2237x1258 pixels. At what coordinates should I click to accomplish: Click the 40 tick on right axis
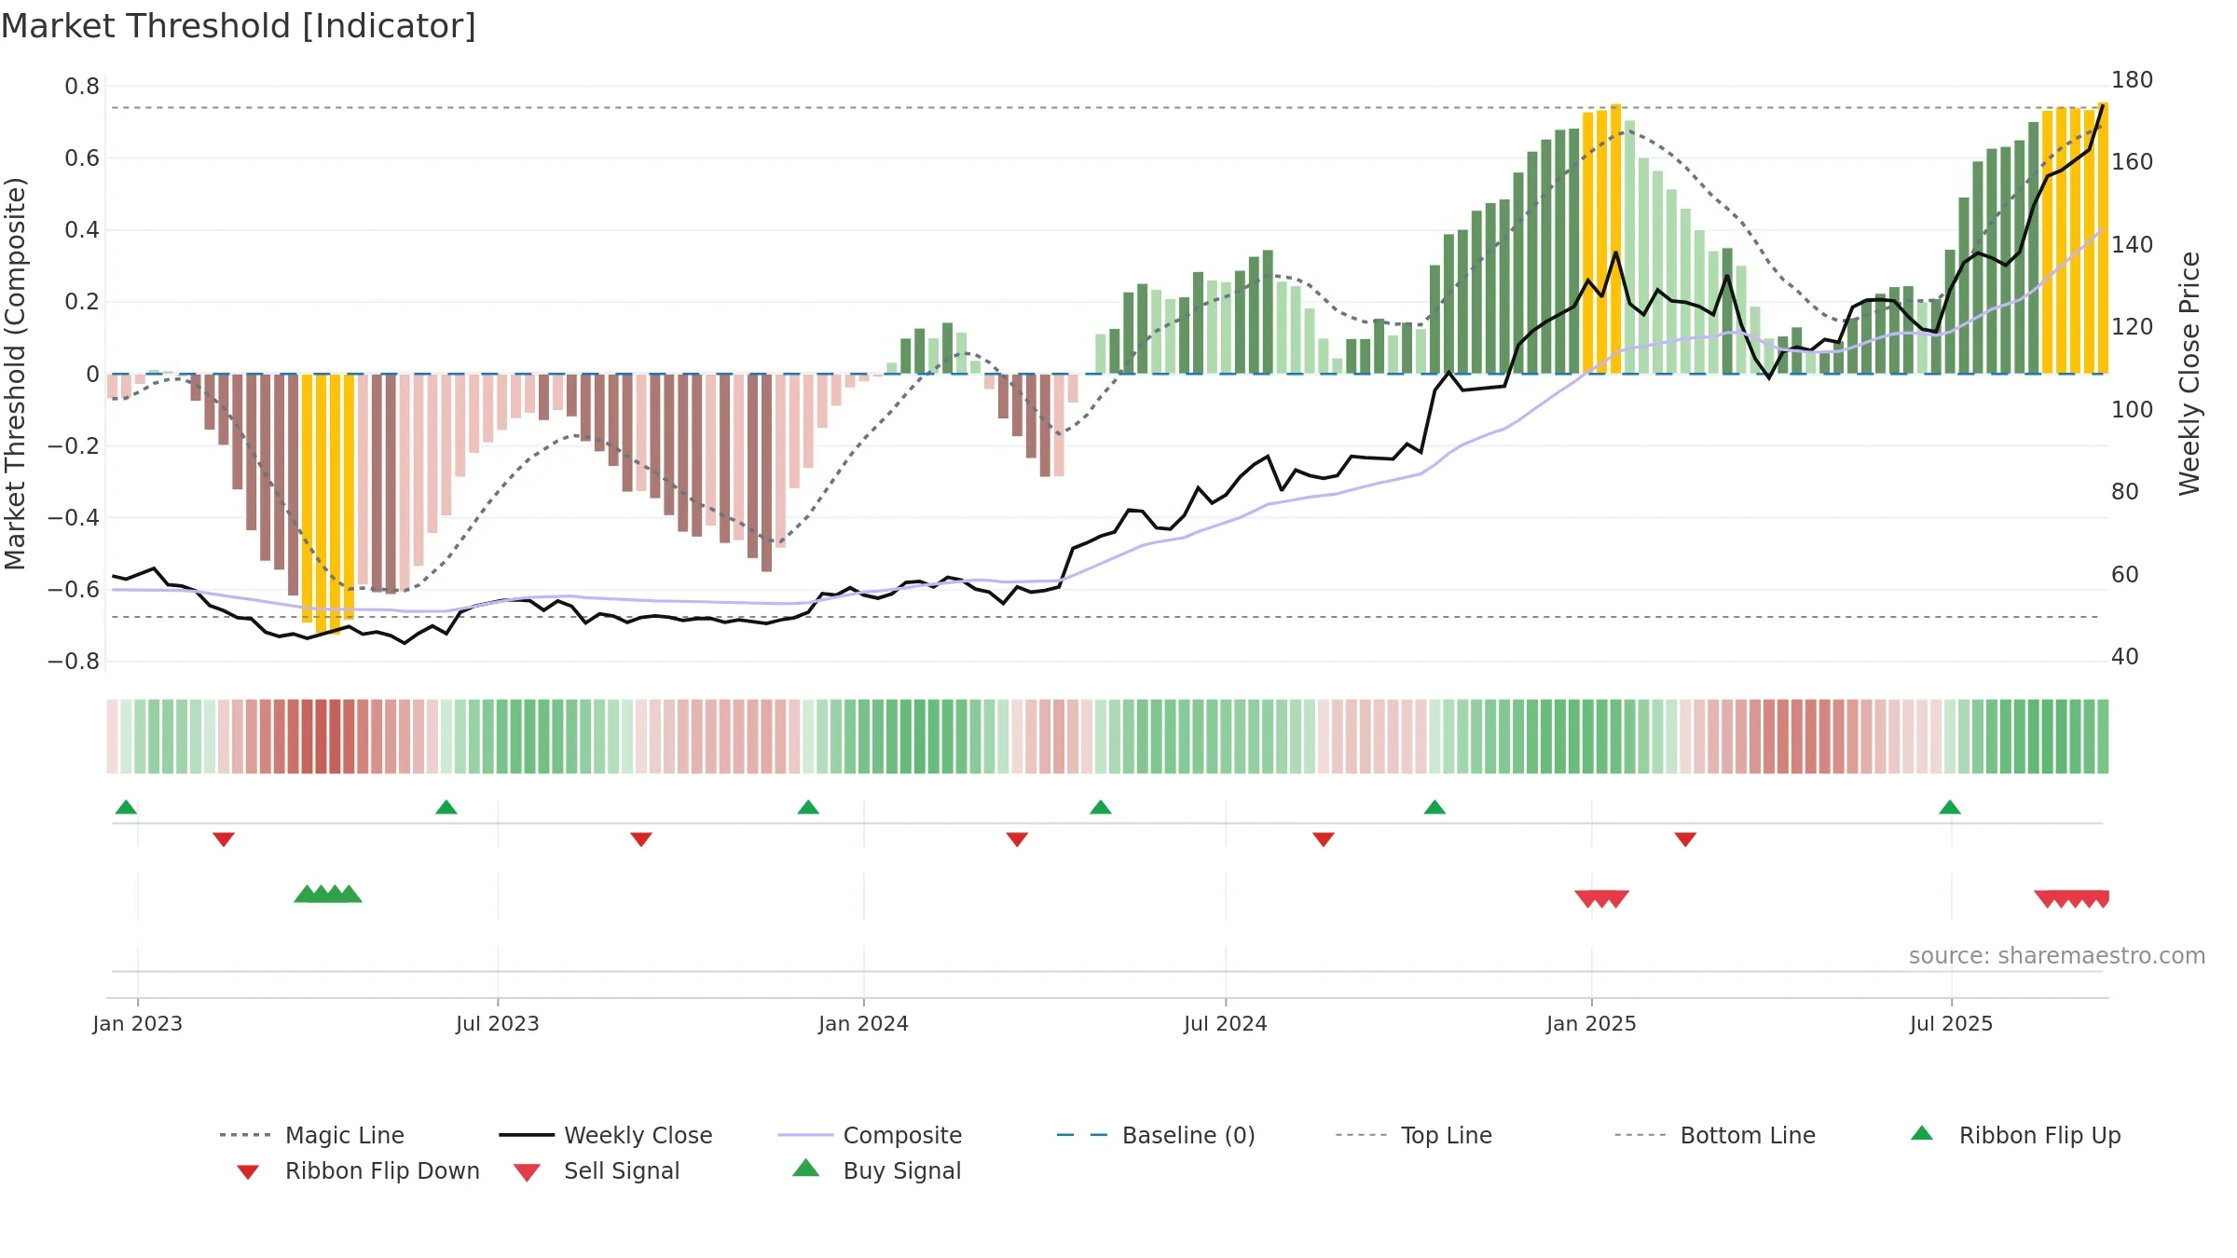pyautogui.click(x=2125, y=657)
